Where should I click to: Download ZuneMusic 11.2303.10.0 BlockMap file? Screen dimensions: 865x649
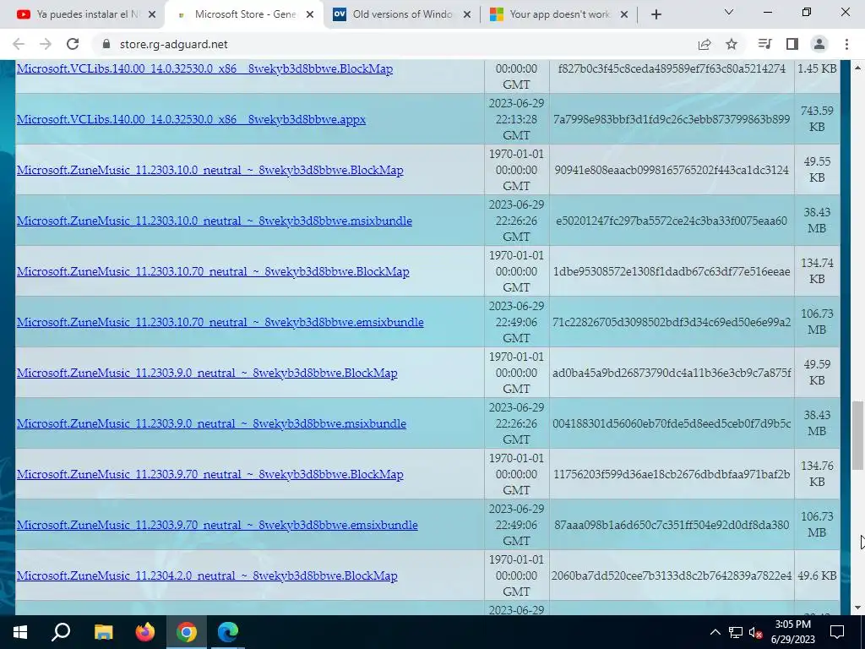pyautogui.click(x=209, y=170)
